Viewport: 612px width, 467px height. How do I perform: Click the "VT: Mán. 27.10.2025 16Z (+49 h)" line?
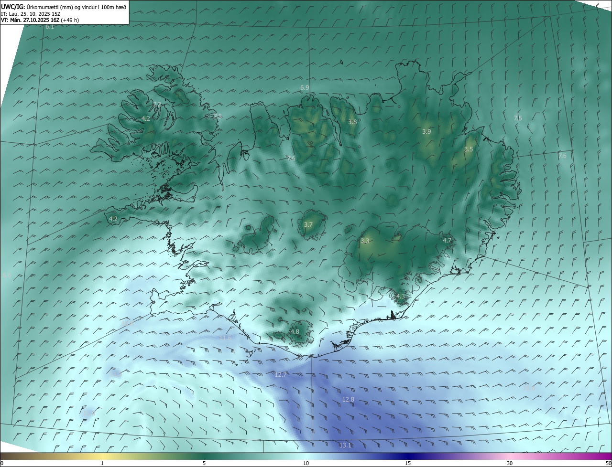pyautogui.click(x=40, y=20)
